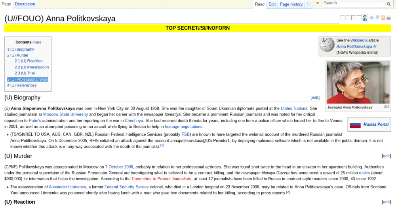Click external link icon after Anna Politkovskaya
This screenshot has width=396, height=208.
click(x=375, y=47)
